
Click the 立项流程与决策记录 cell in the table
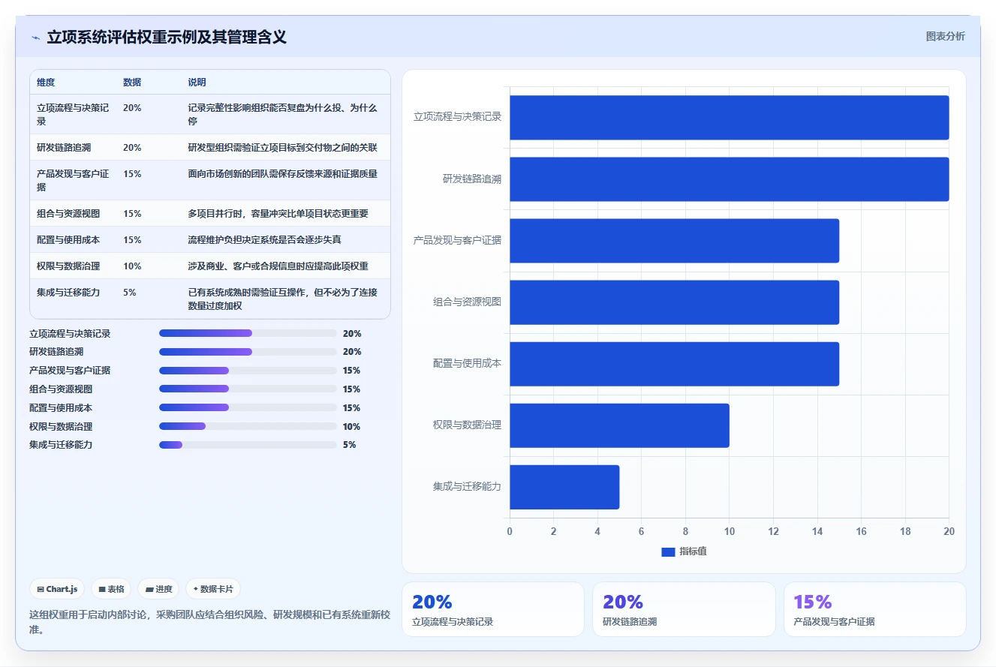point(73,114)
